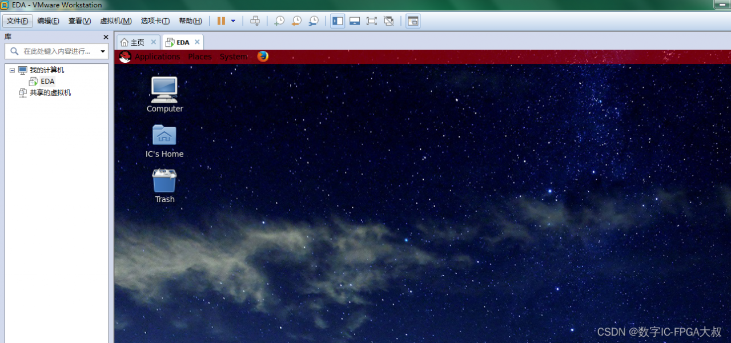
Task: Open the 文件(F) menu
Action: point(18,21)
